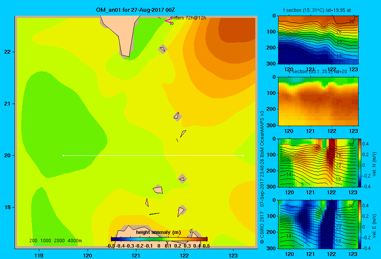Click the "t section (15..31°C) lat=19.95" title
This screenshot has height=259, width=381.
coord(317,10)
